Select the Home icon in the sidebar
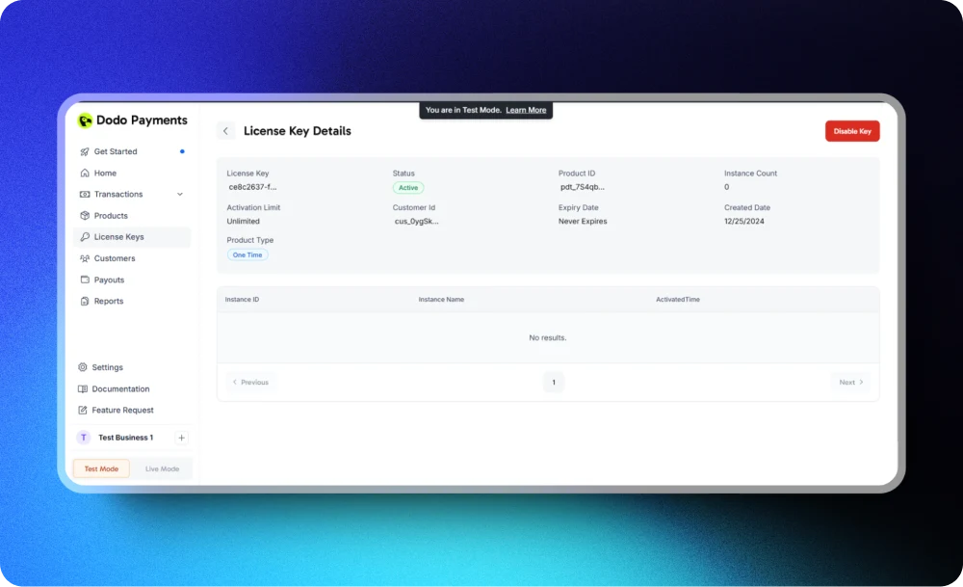963x587 pixels. click(84, 173)
